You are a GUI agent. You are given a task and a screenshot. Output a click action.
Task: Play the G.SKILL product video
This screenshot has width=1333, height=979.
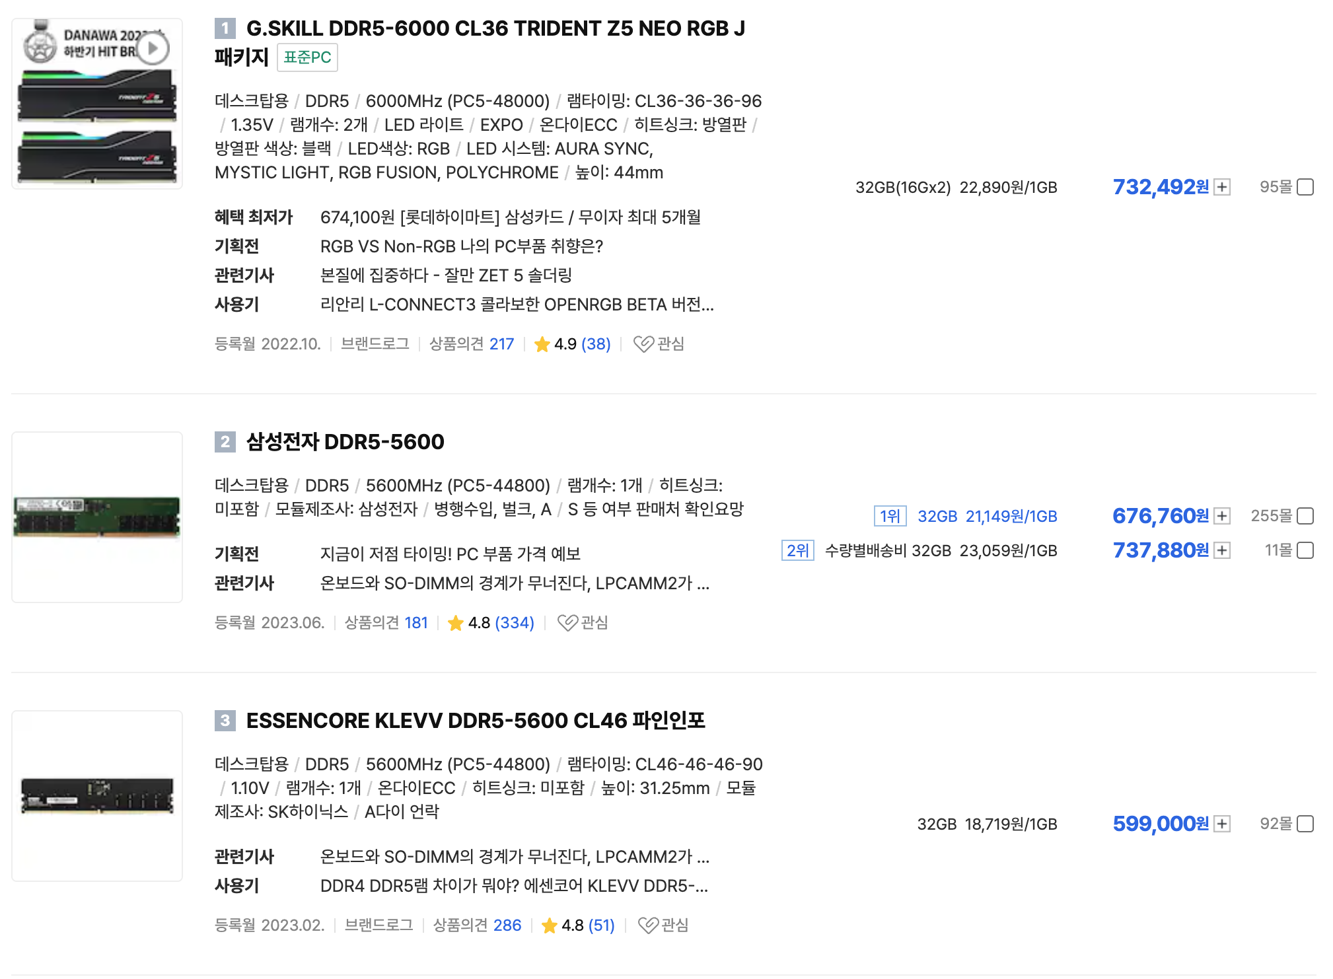tap(153, 48)
